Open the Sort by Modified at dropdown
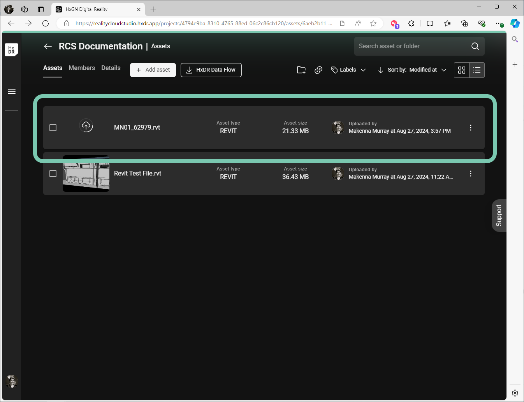Viewport: 524px width, 402px height. point(417,70)
